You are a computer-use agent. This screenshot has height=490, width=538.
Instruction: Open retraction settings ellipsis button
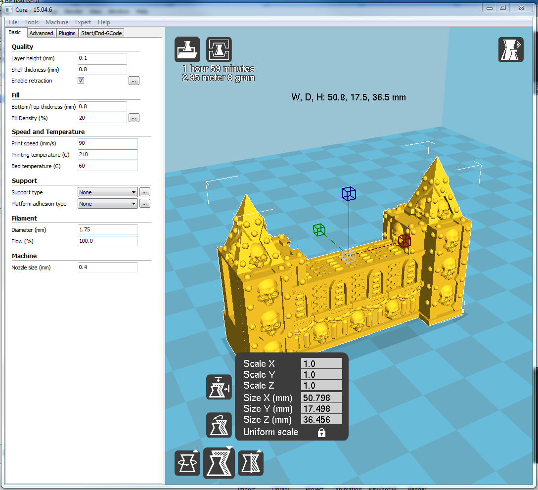click(x=134, y=81)
